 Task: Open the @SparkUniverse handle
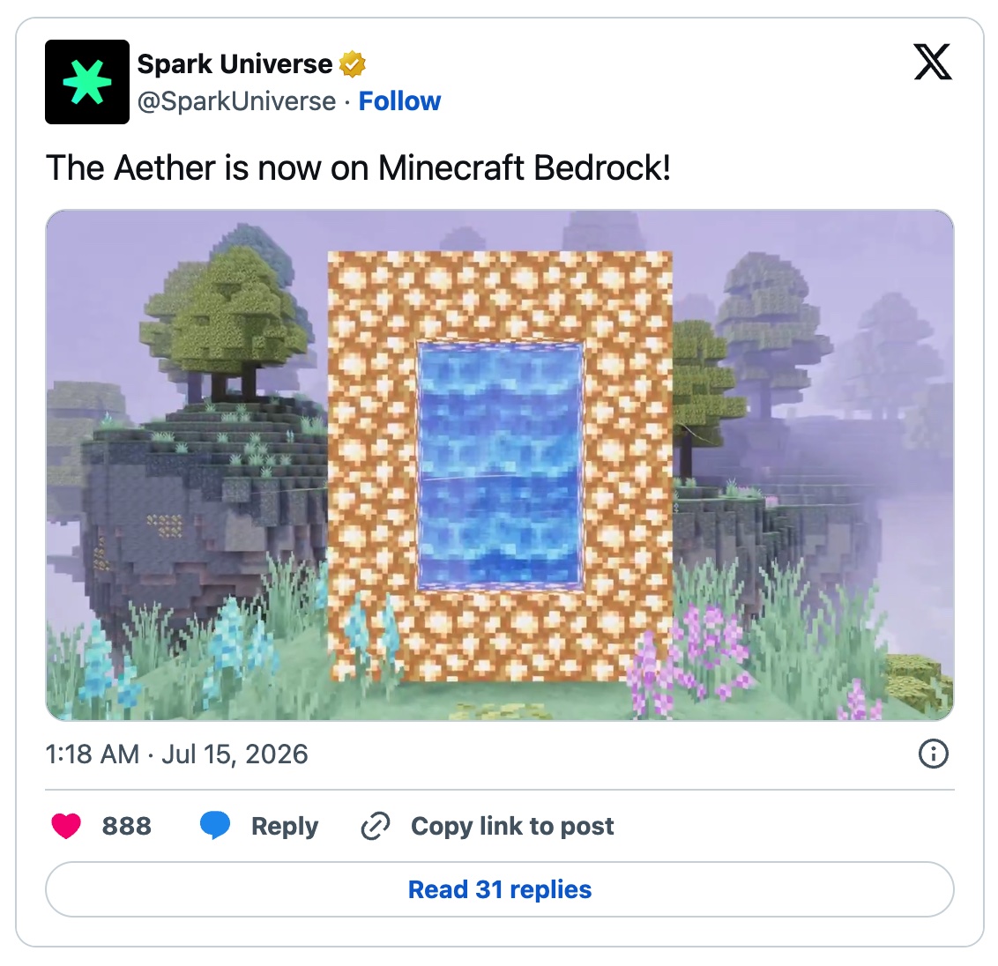[x=237, y=101]
